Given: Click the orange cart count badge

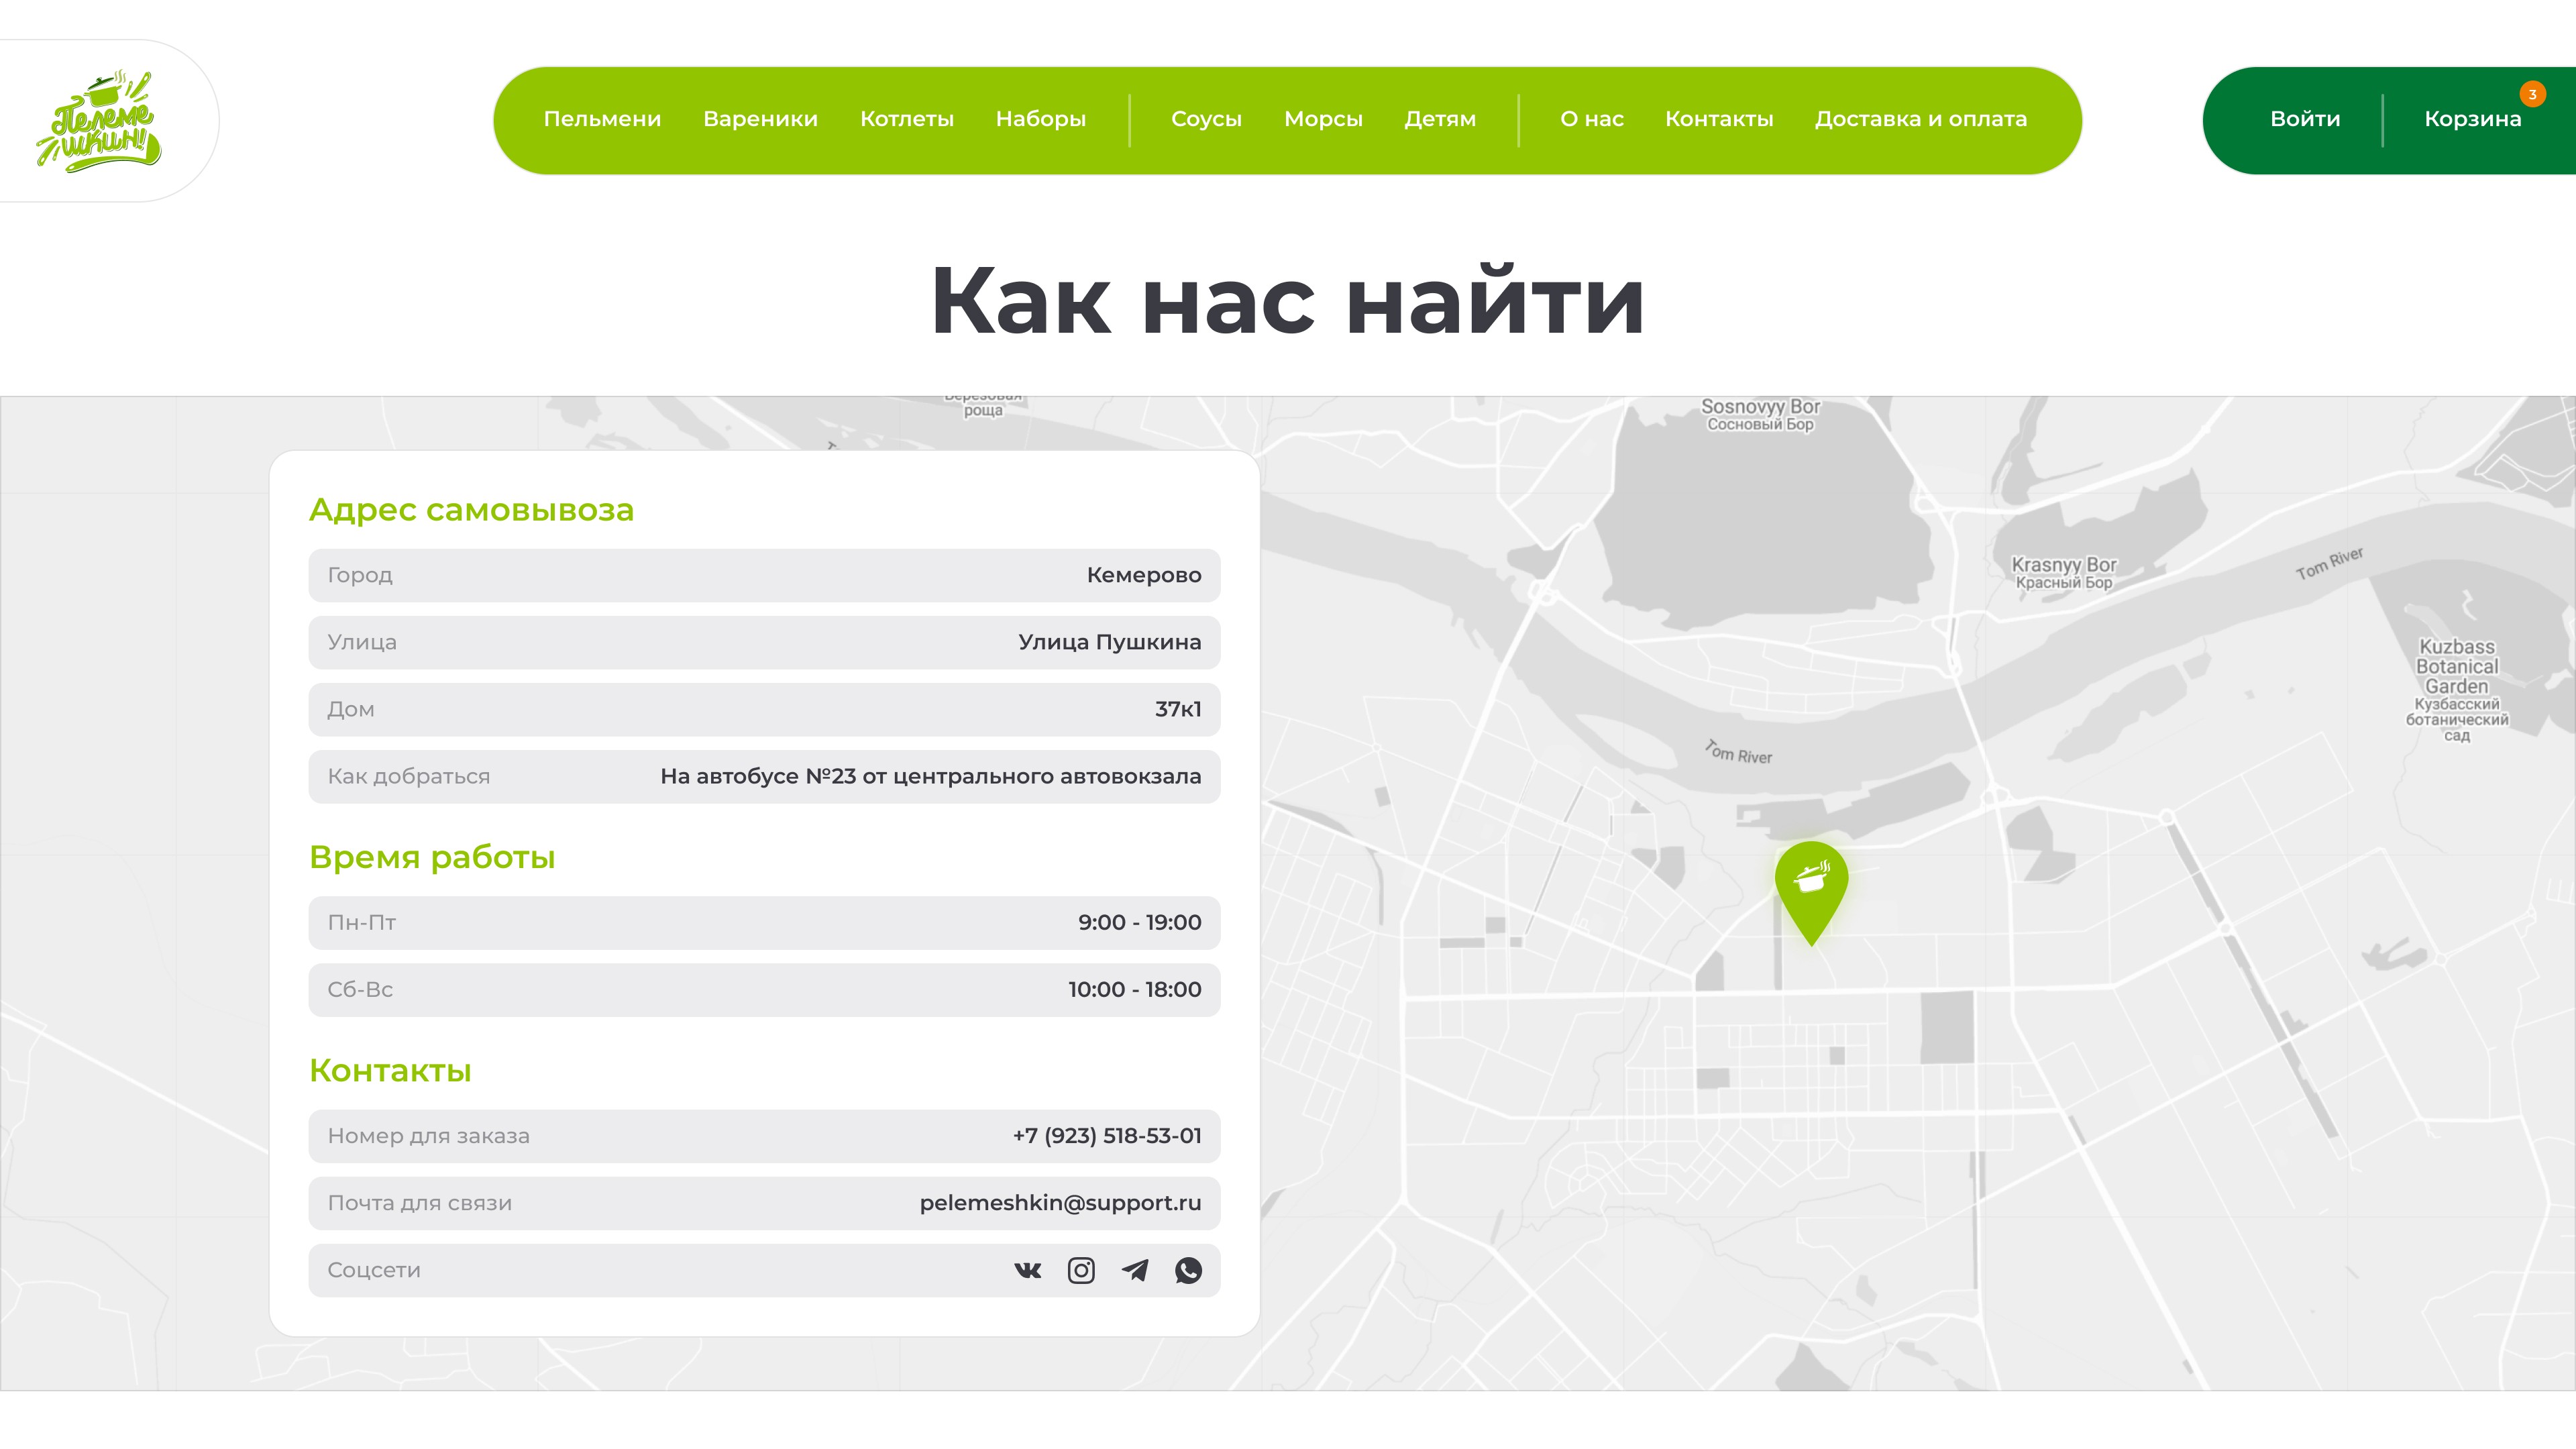Looking at the screenshot, I should pos(2532,94).
